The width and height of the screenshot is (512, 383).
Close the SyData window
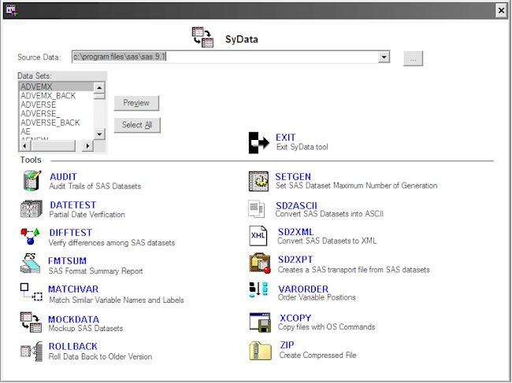pyautogui.click(x=501, y=10)
